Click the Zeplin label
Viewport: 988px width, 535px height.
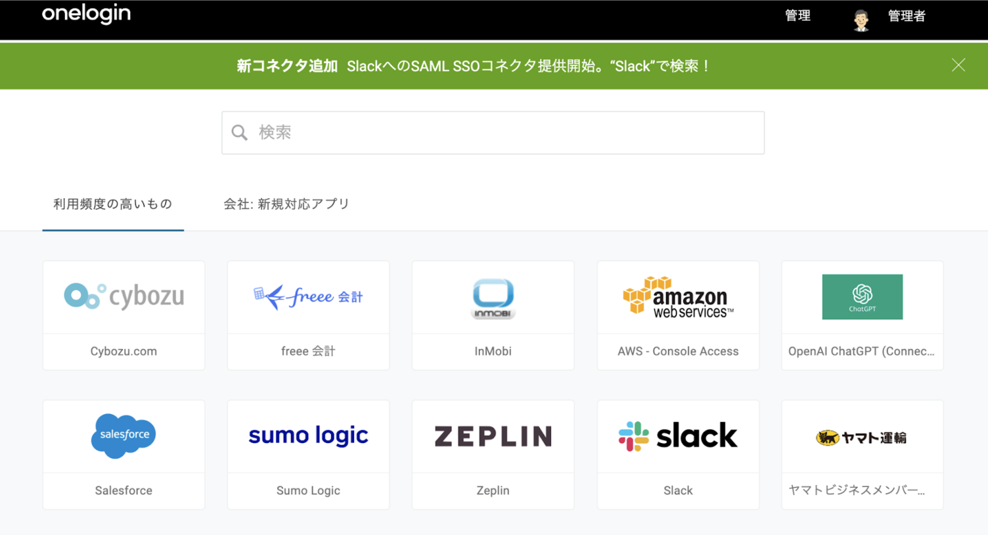click(x=493, y=491)
